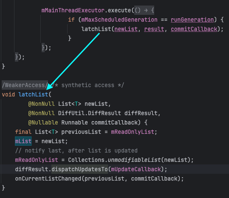The image size is (229, 198).
Task: Click mMainThreadExecutor field in the execute call
Action: (73, 10)
